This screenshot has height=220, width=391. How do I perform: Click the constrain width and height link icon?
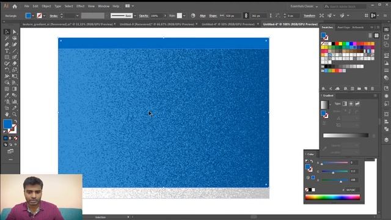click(x=246, y=16)
